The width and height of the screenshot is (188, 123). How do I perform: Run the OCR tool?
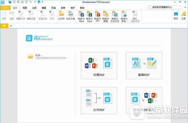pyautogui.click(x=52, y=16)
